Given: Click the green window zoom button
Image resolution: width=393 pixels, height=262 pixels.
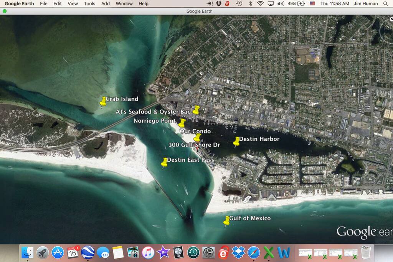Looking at the screenshot, I should point(5,11).
